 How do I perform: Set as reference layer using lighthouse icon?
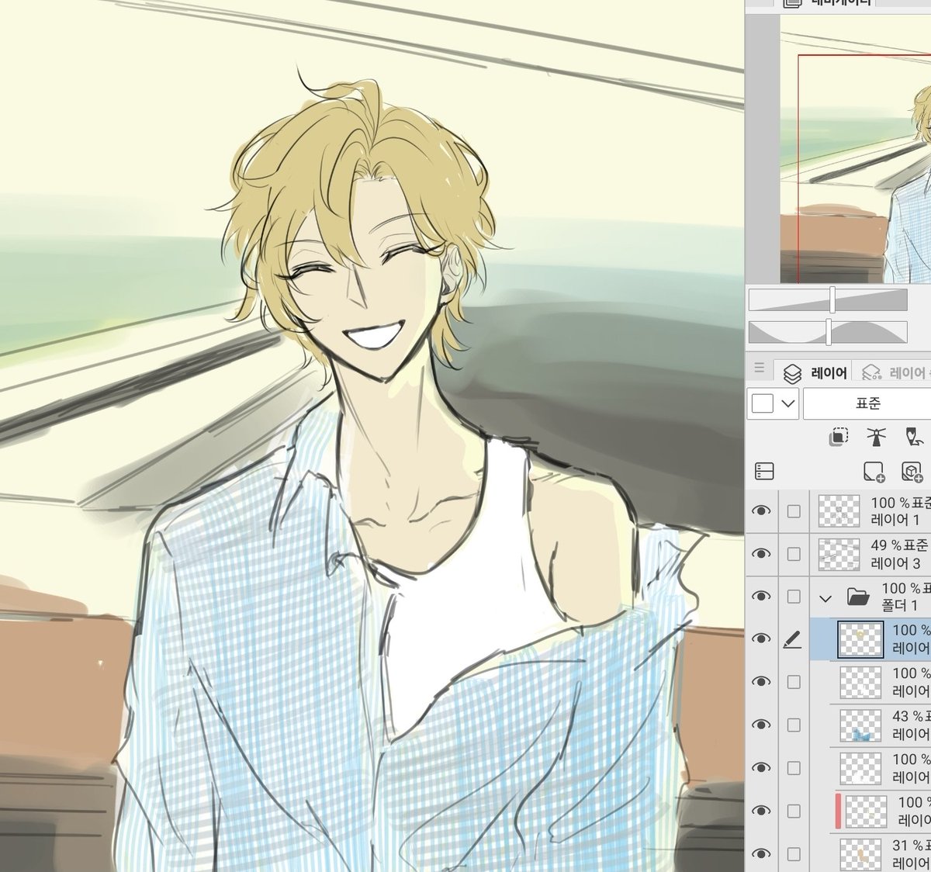pyautogui.click(x=876, y=437)
